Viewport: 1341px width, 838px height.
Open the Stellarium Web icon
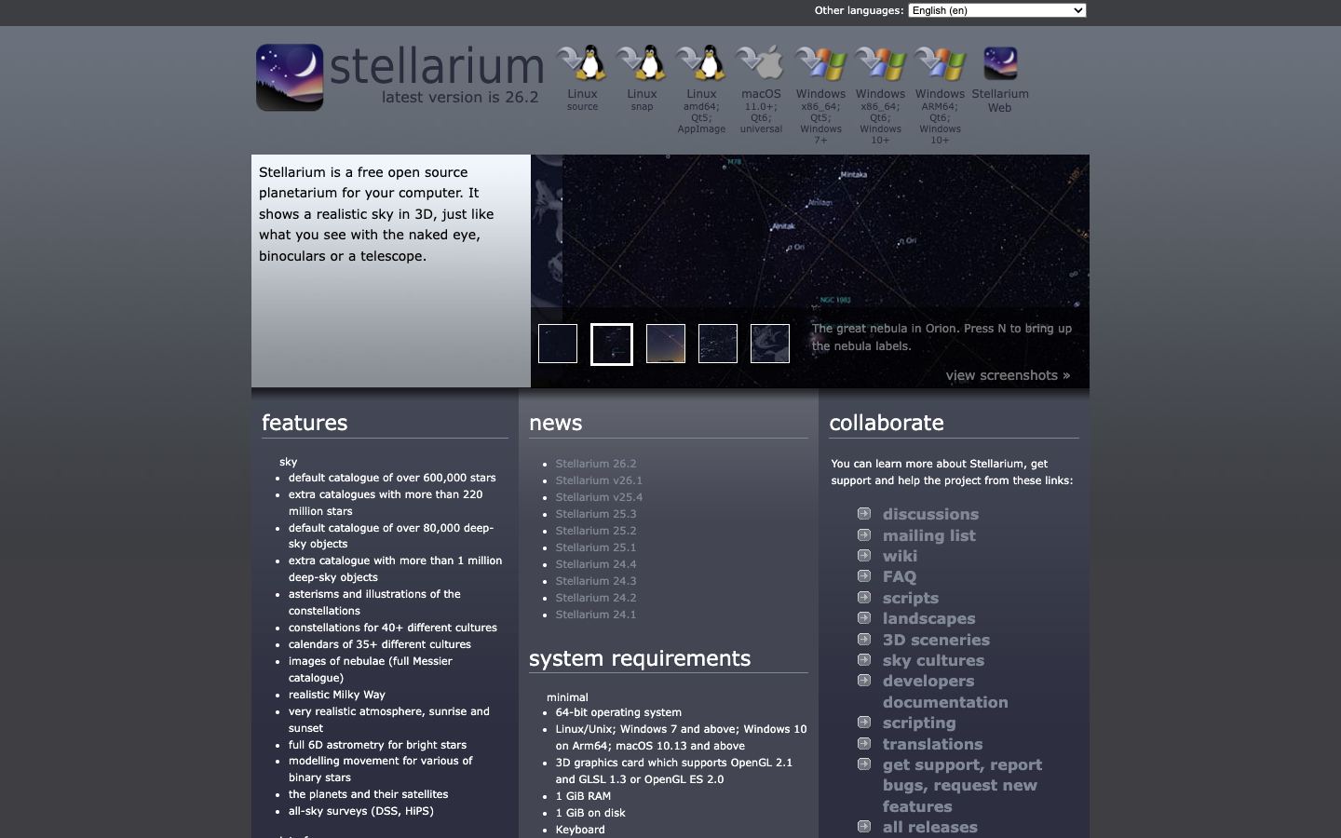(x=1000, y=64)
